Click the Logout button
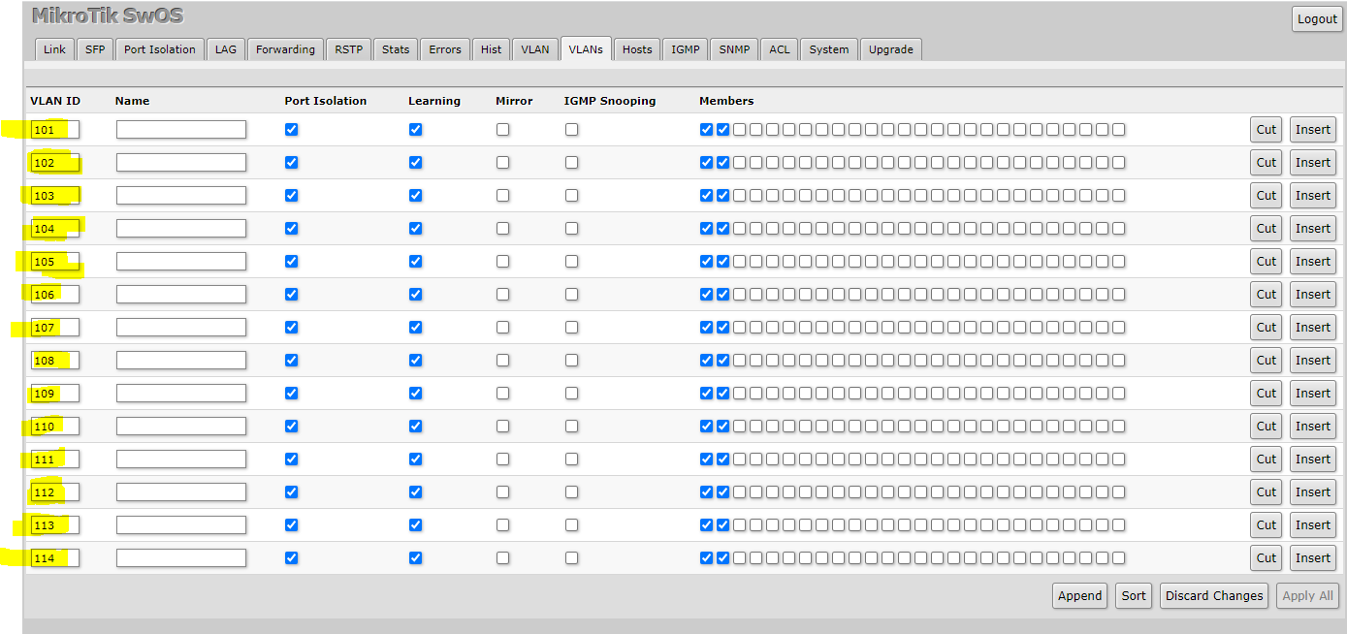1347x634 pixels. click(1317, 19)
